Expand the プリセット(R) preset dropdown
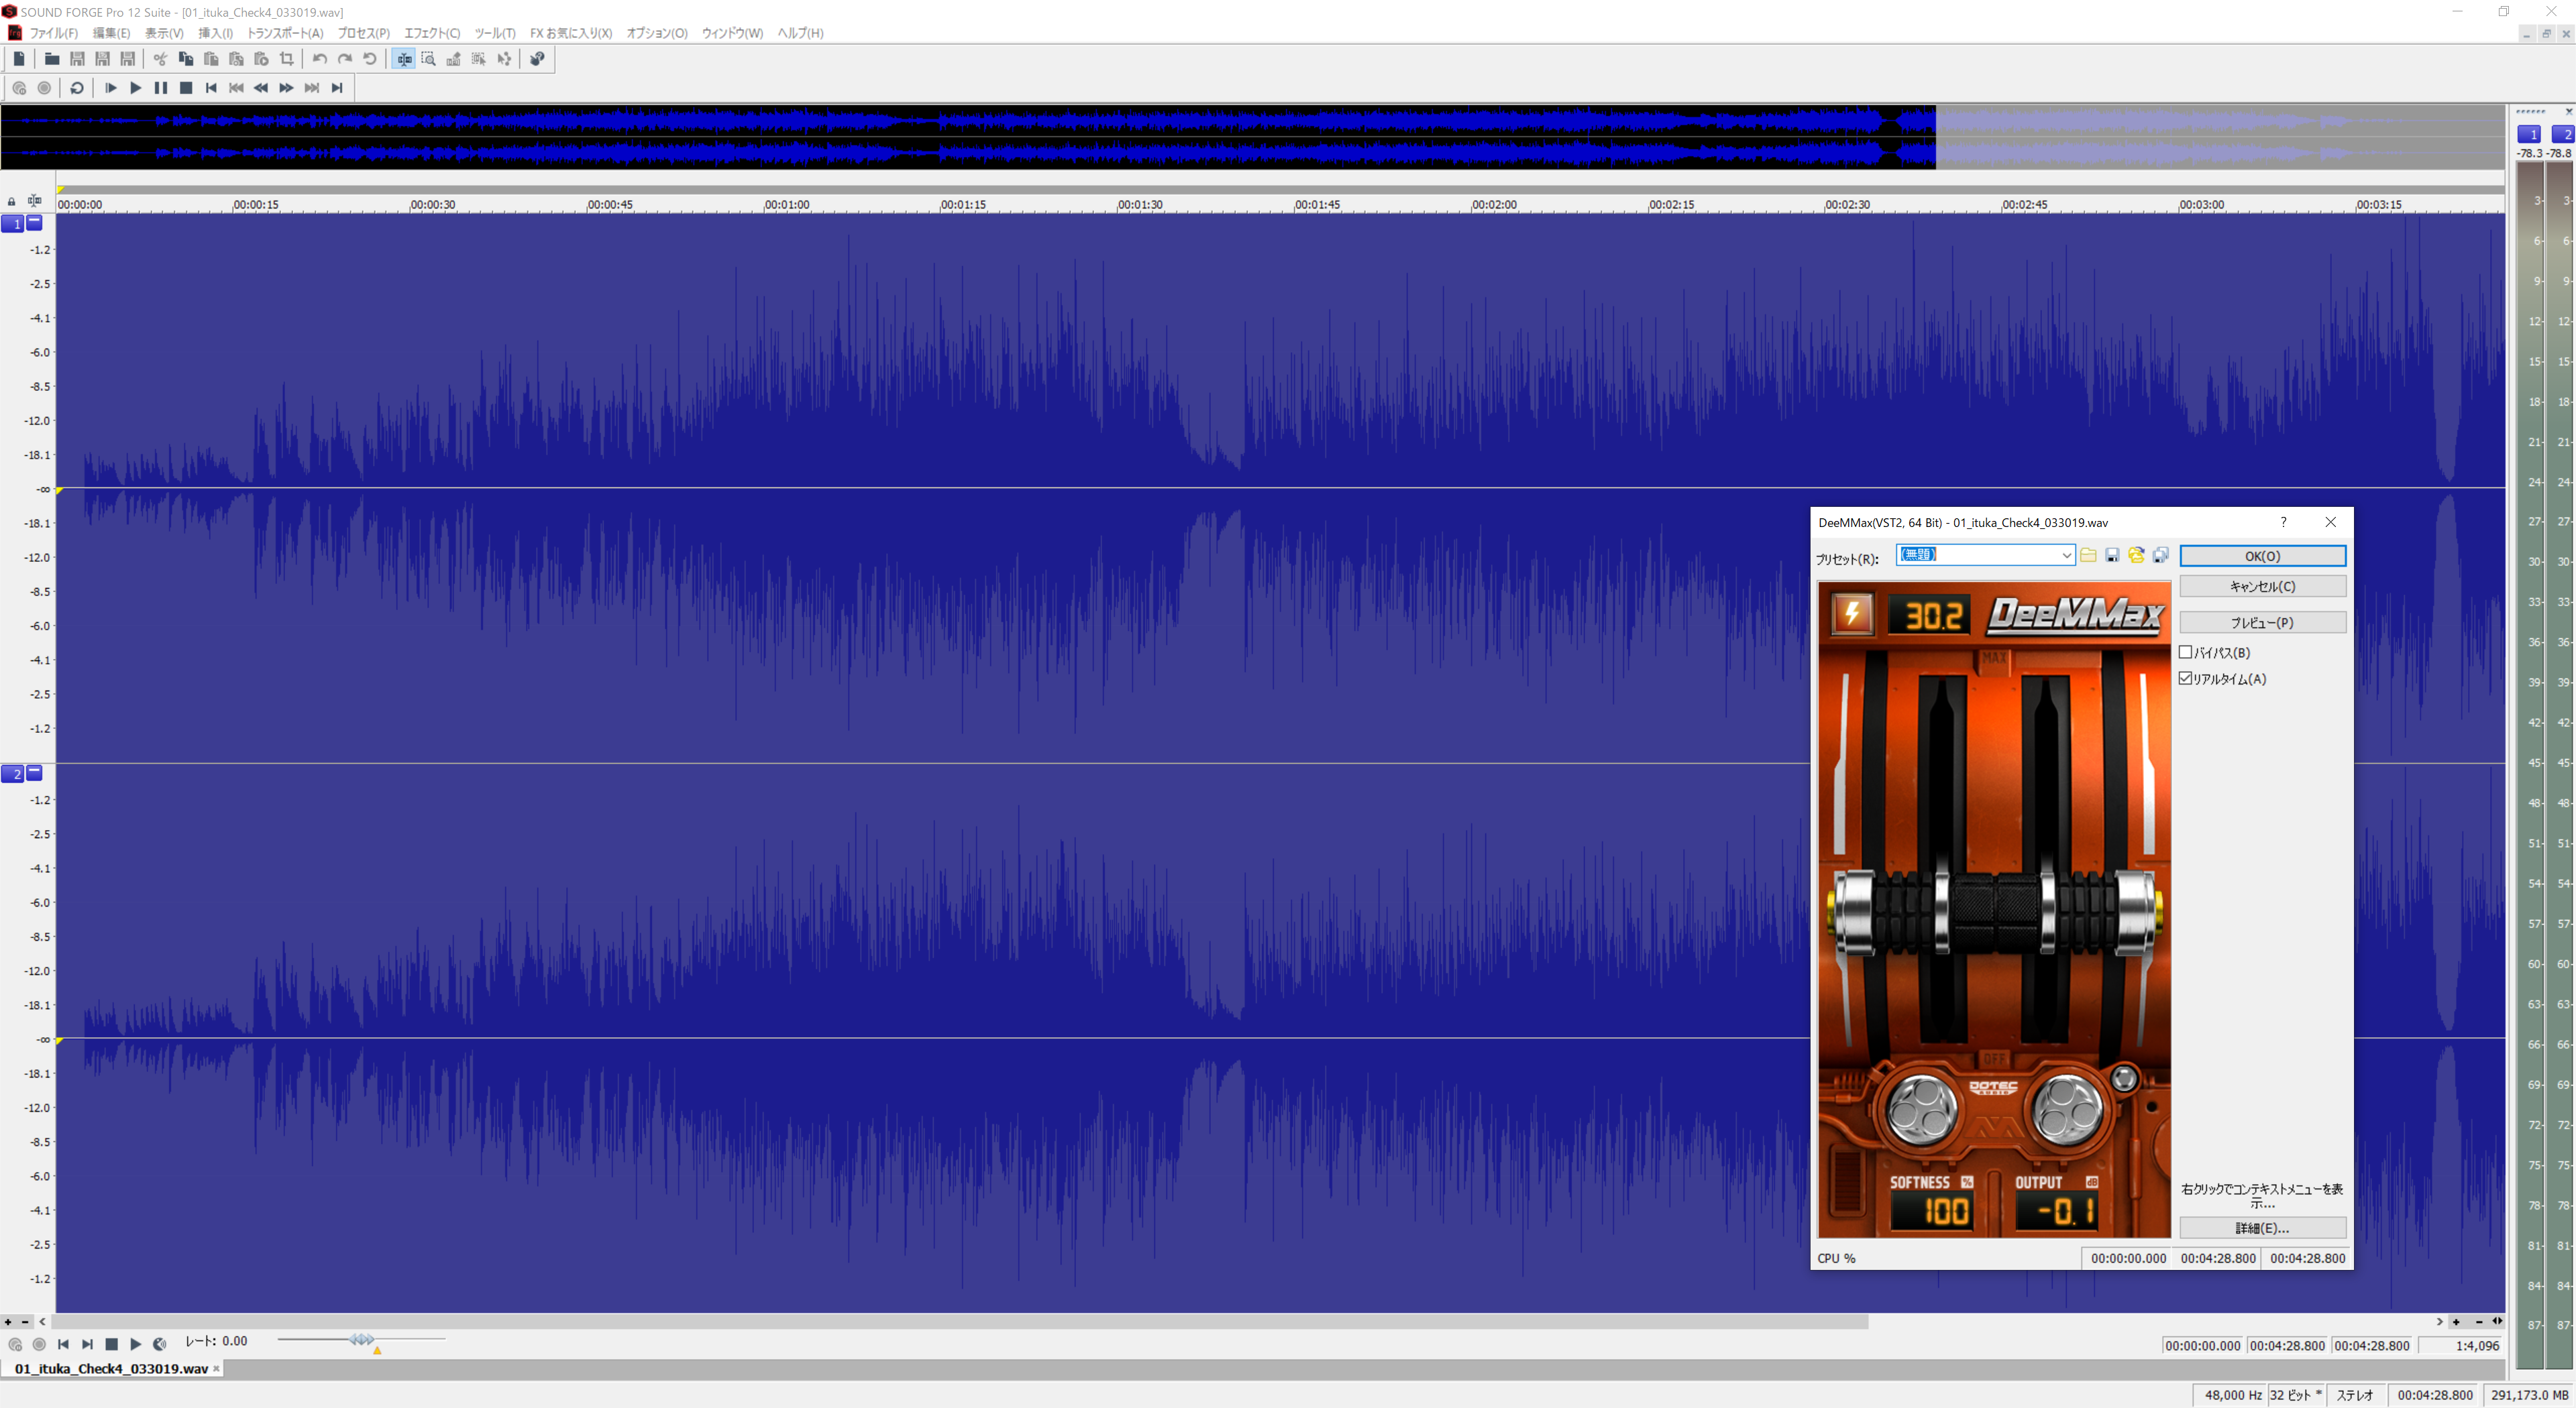Viewport: 2576px width, 1408px height. (2066, 556)
